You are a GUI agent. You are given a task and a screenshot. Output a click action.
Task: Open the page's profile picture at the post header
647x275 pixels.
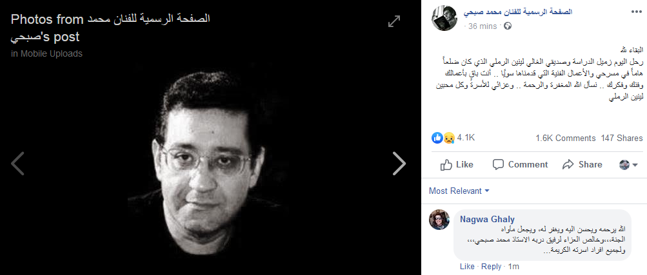click(x=444, y=18)
